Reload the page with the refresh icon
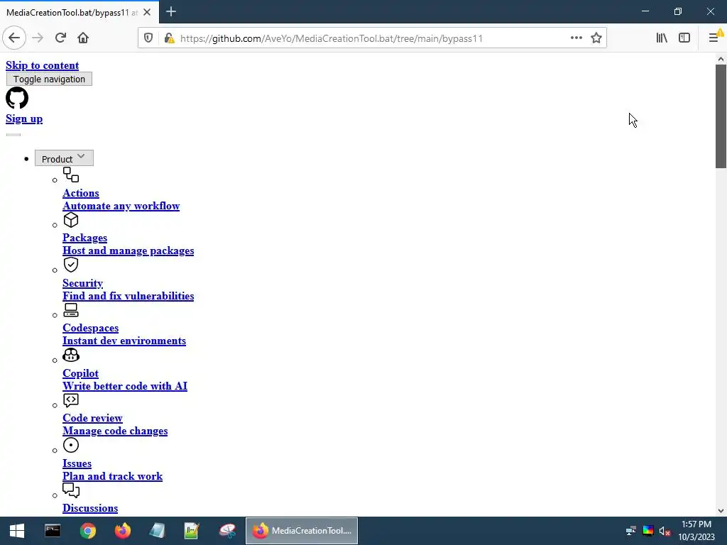 click(60, 38)
